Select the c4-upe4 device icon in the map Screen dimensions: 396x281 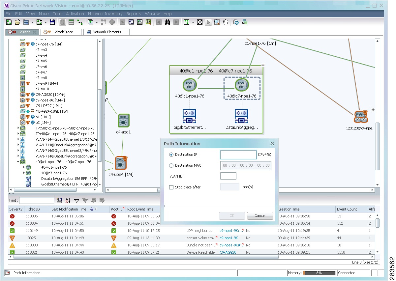pos(121,163)
